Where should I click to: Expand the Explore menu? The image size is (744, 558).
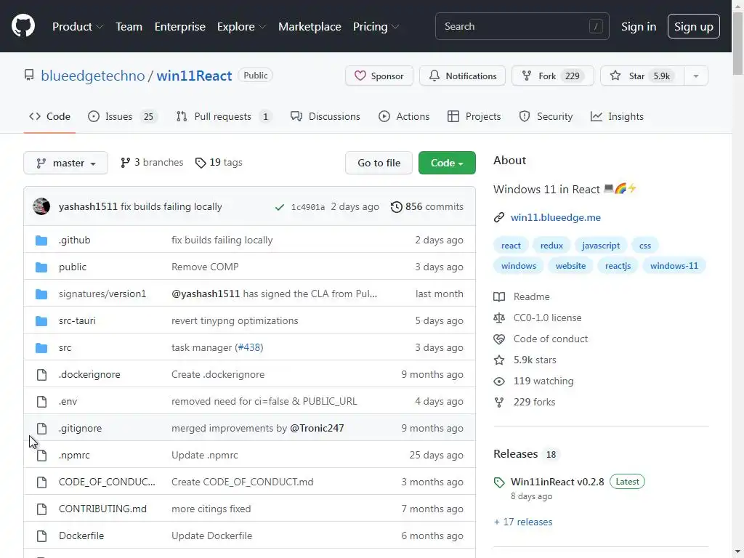pyautogui.click(x=241, y=27)
